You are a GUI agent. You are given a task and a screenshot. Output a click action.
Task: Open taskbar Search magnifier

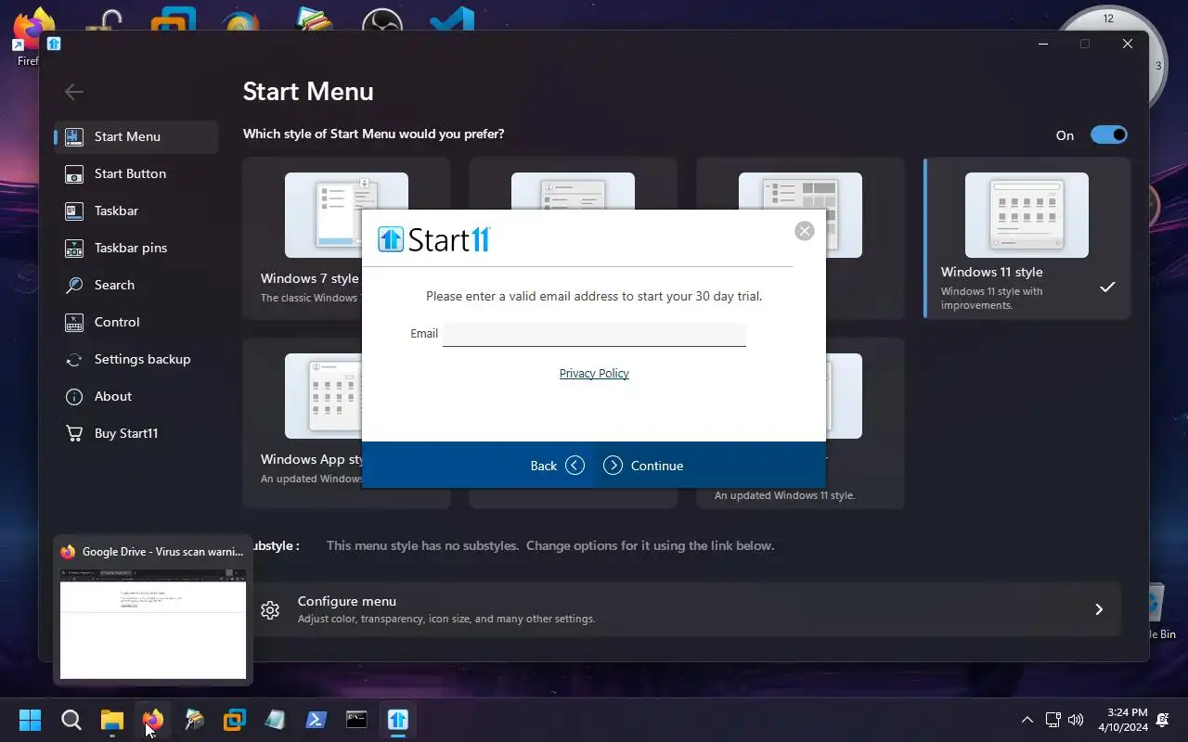point(71,720)
